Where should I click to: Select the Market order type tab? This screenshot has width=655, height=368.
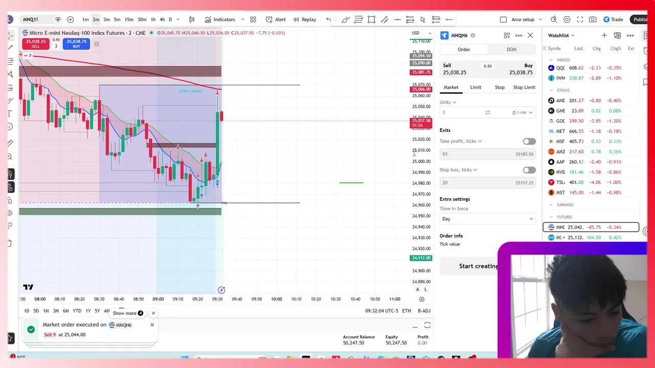pos(451,87)
